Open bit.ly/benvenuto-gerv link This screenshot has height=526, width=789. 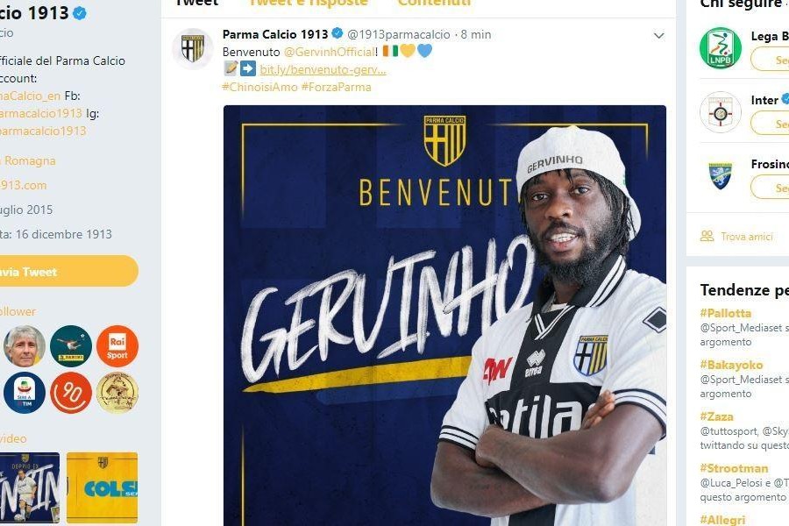click(x=323, y=69)
